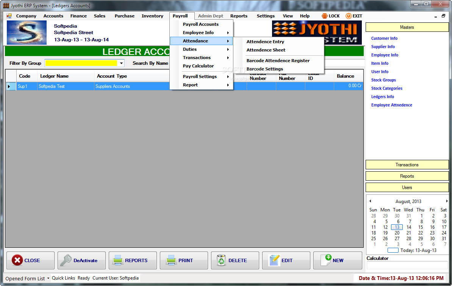This screenshot has width=452, height=286.
Task: Open Barcode Settings from submenu
Action: pos(264,69)
